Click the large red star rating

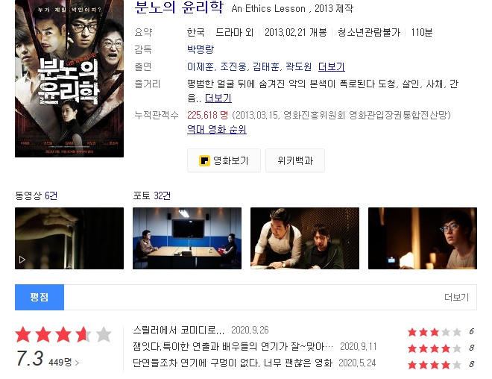click(63, 334)
